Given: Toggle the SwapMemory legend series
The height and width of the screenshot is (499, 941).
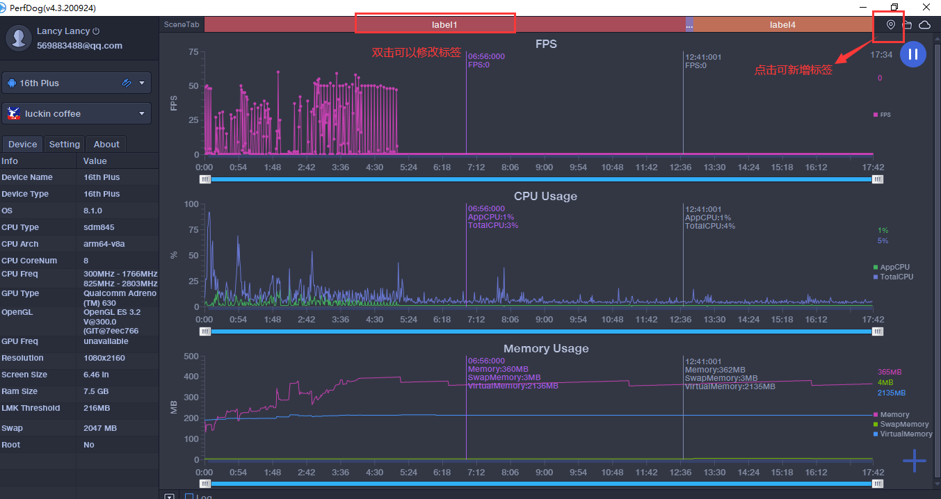Looking at the screenshot, I should pos(904,424).
